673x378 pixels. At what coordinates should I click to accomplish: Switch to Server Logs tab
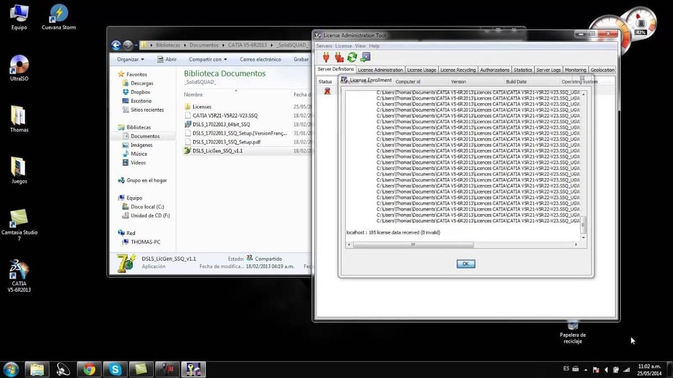coord(548,70)
